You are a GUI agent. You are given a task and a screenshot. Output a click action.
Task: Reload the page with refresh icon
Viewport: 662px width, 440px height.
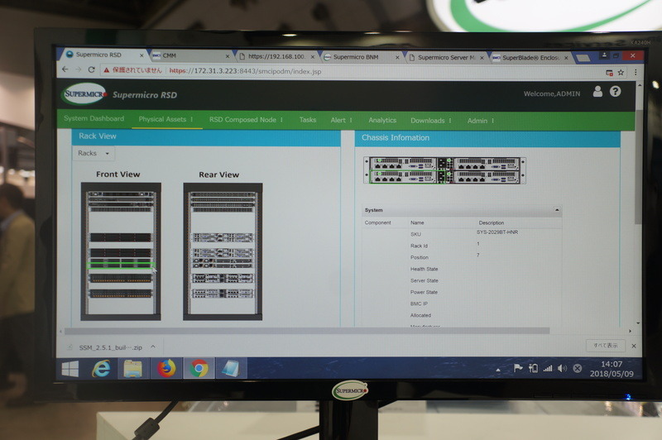click(x=91, y=69)
